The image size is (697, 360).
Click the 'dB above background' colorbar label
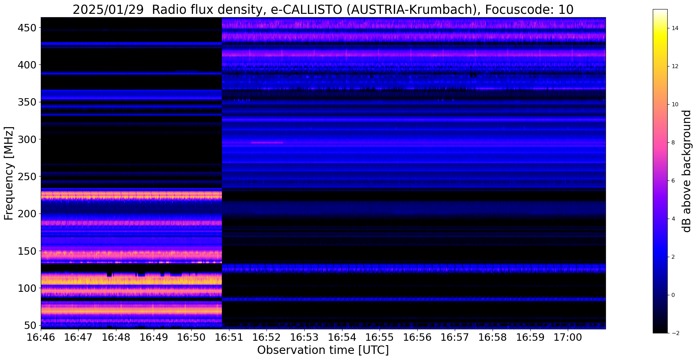point(687,171)
